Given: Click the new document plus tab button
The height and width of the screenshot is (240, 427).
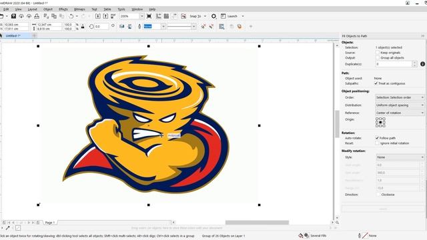Looking at the screenshot, I should 34,35.
